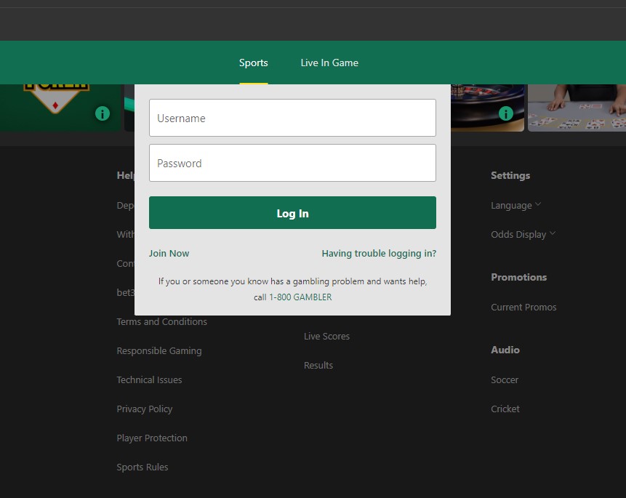Open the card game thumbnail on the right
Screen dimensions: 626x498
pyautogui.click(x=577, y=109)
